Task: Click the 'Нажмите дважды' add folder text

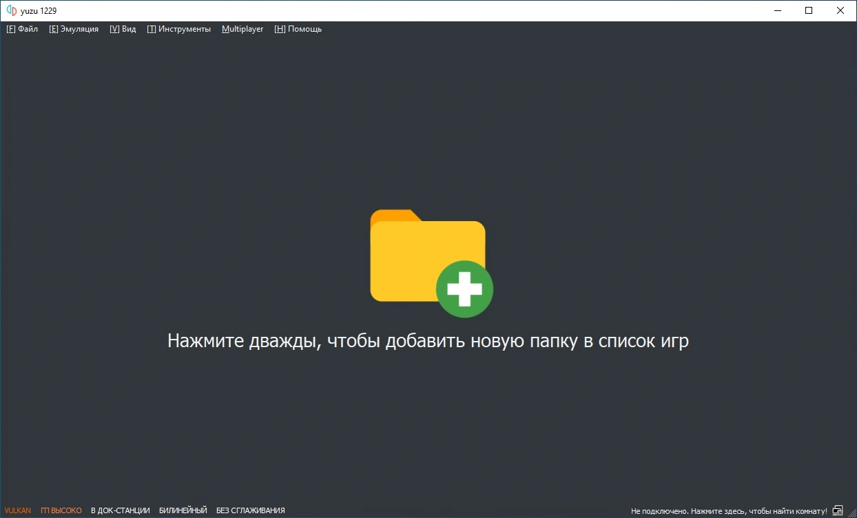Action: click(428, 341)
